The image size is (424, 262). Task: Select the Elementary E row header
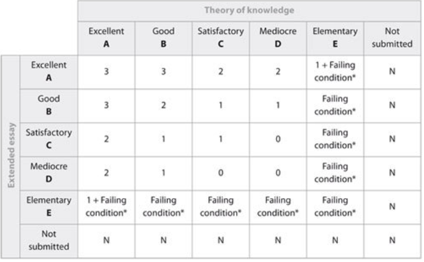[49, 207]
